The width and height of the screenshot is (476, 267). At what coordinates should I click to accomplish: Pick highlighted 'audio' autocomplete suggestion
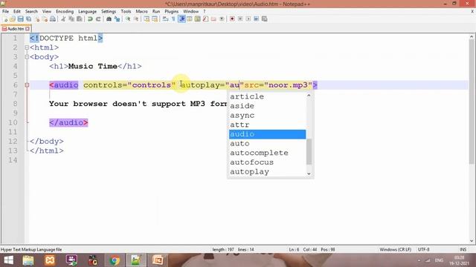click(267, 134)
